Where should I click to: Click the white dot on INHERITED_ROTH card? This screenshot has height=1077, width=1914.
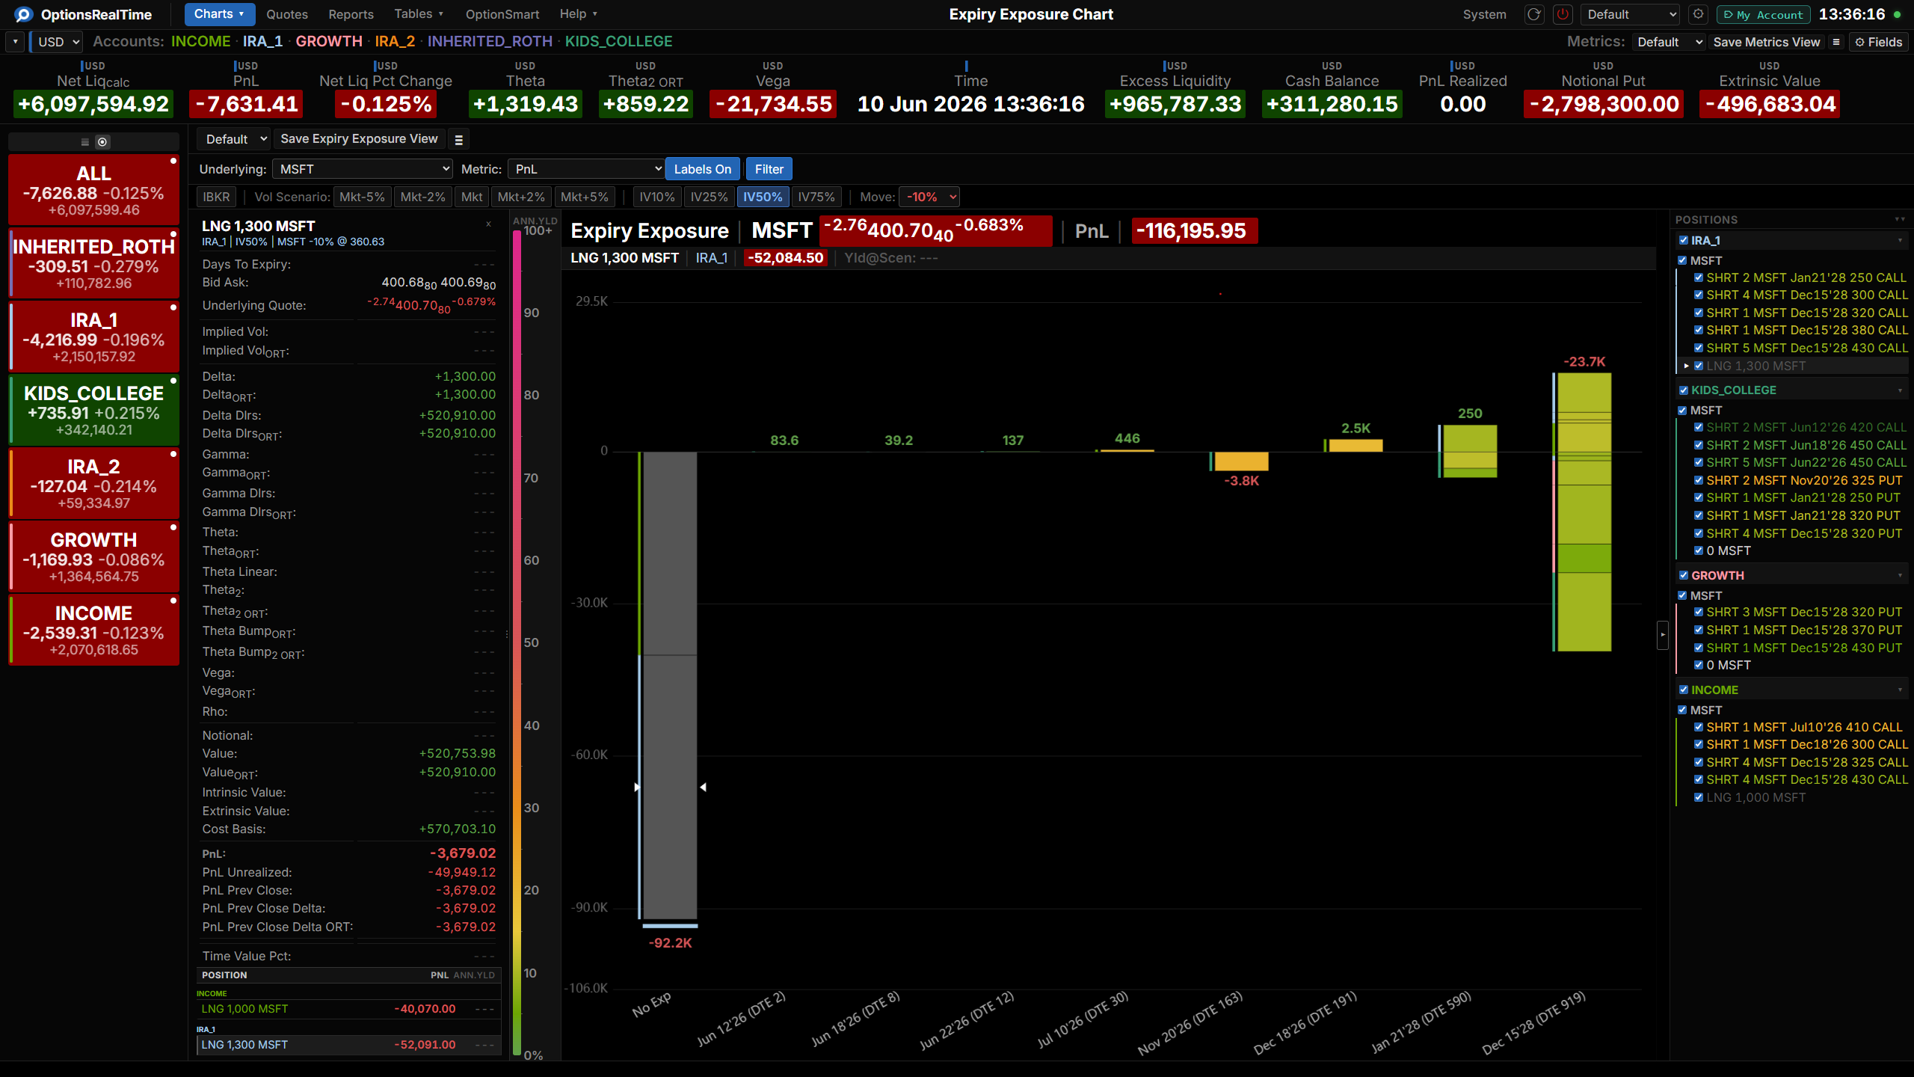173,234
